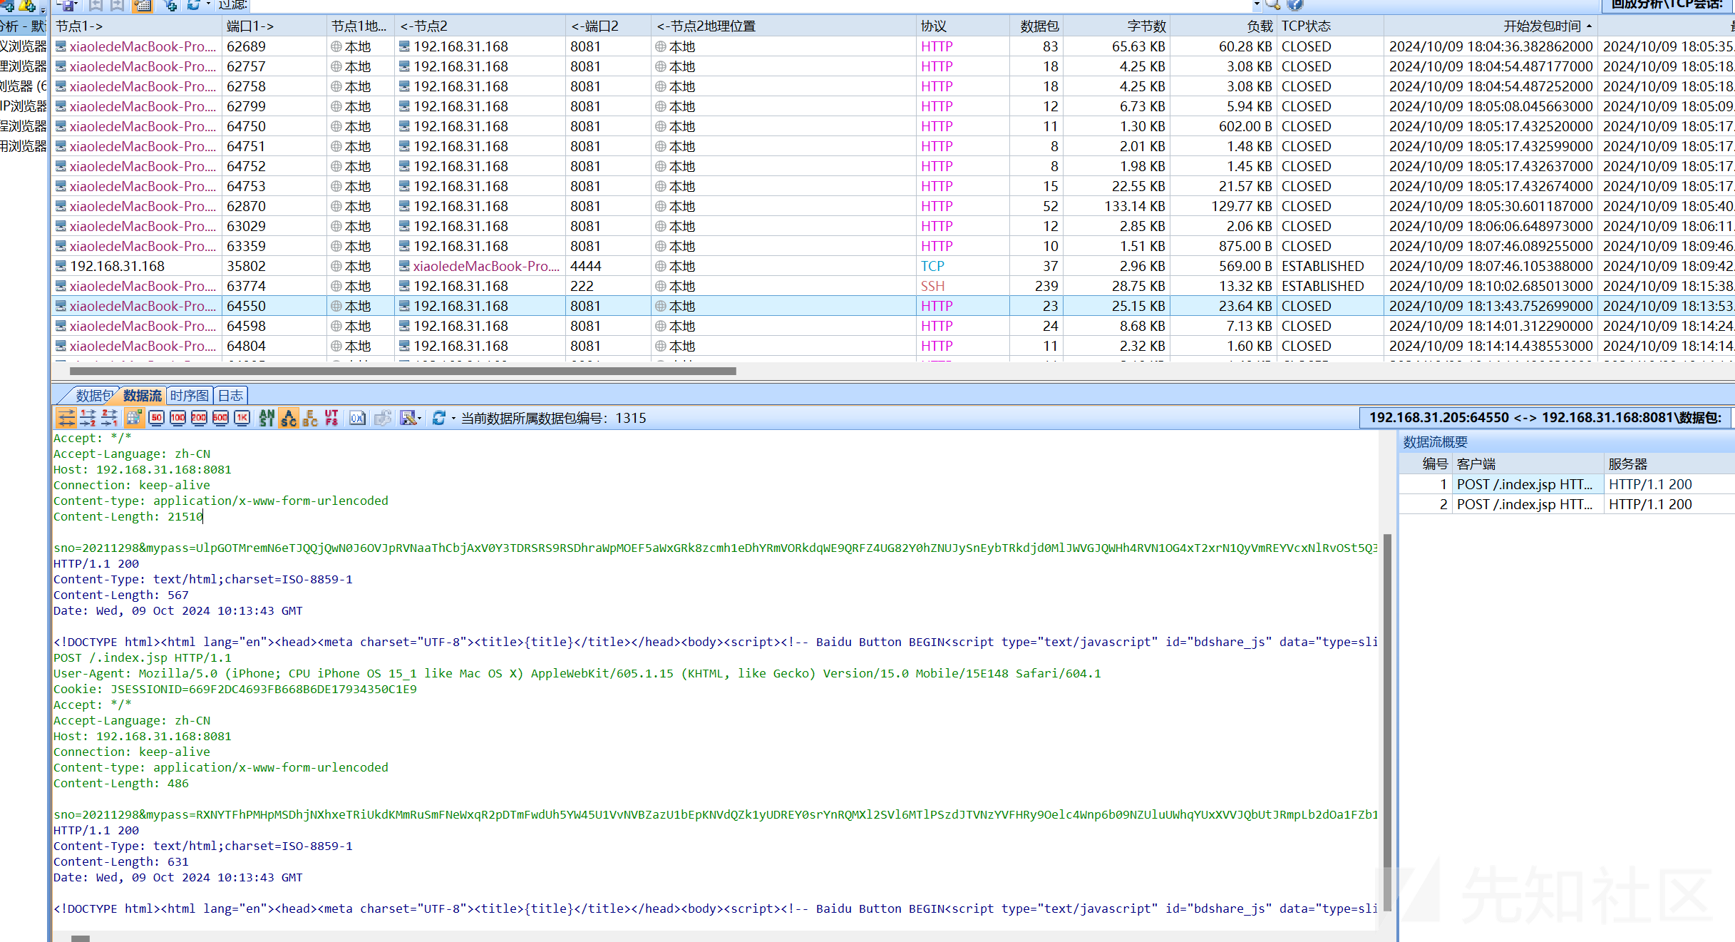Switch to the 时序图 tab

click(189, 396)
